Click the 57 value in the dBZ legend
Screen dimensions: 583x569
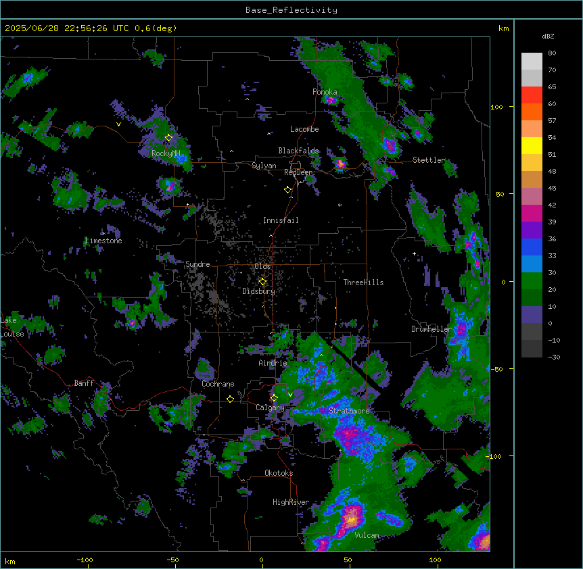[552, 121]
